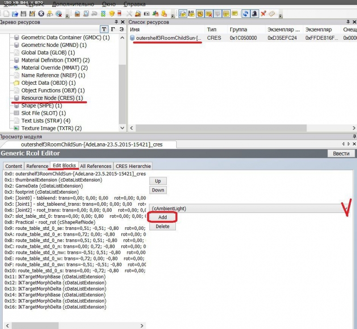The height and width of the screenshot is (329, 357).
Task: Toggle the T view button in resource tree
Action: click(x=104, y=29)
